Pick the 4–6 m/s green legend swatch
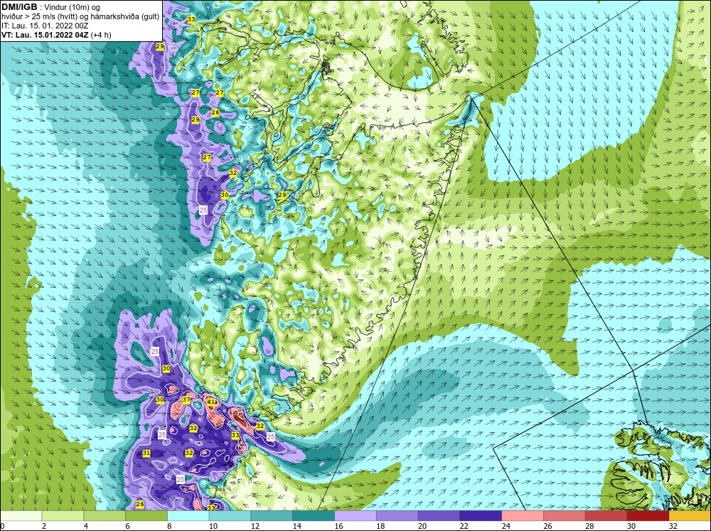711x531 pixels. 105,516
